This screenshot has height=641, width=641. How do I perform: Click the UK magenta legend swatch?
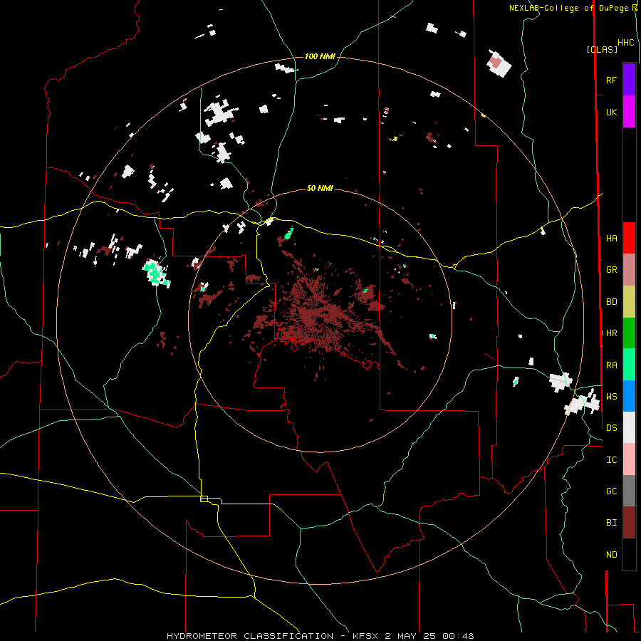tap(629, 112)
